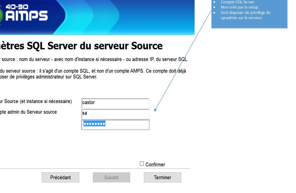Focus the masked password field
The height and width of the screenshot is (193, 296).
(x=115, y=125)
